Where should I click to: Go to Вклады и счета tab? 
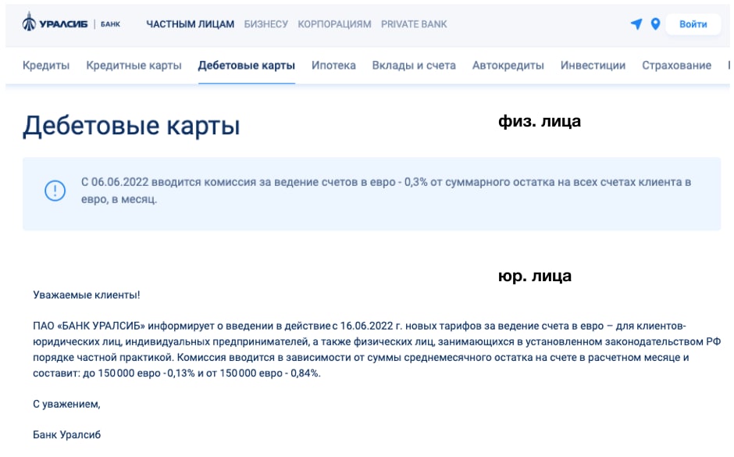click(414, 66)
